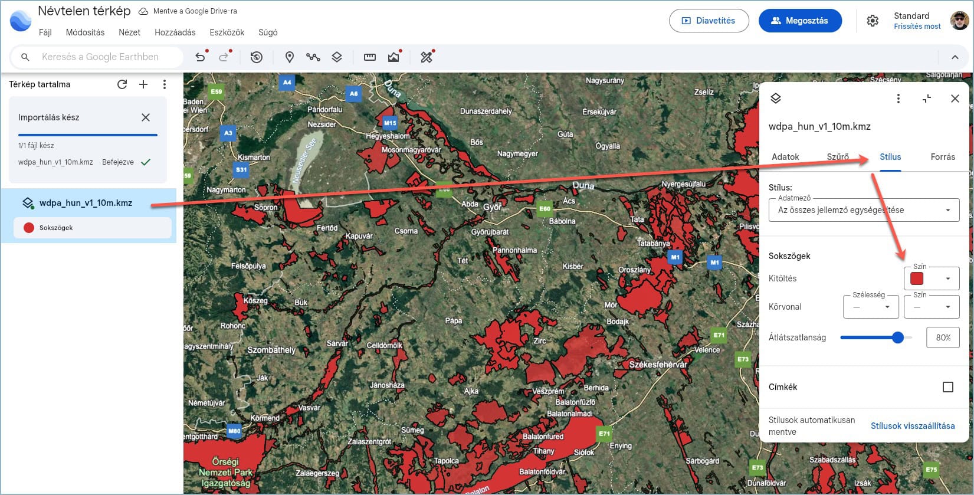The width and height of the screenshot is (974, 495).
Task: Open the Súgó menu
Action: click(x=268, y=32)
